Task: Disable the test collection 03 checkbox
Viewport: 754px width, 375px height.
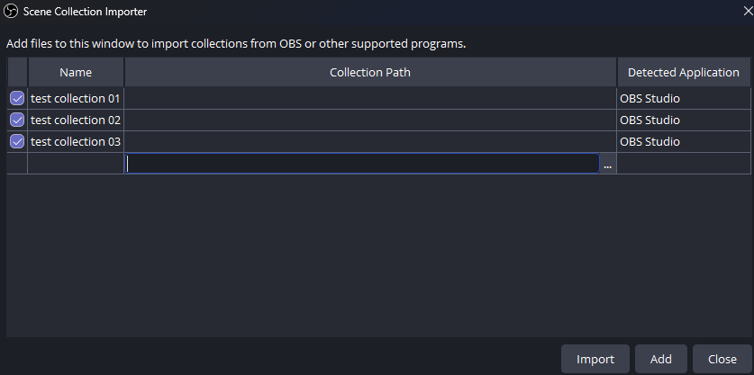Action: click(17, 141)
